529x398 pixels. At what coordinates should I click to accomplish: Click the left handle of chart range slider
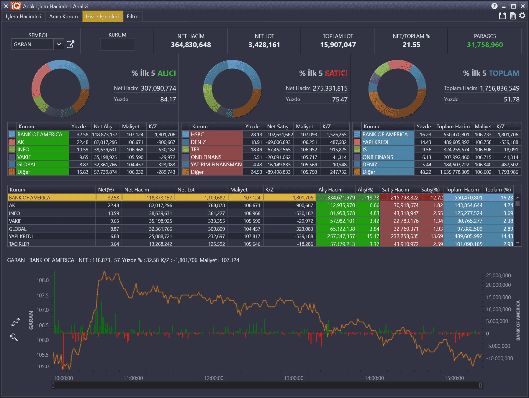click(x=53, y=385)
